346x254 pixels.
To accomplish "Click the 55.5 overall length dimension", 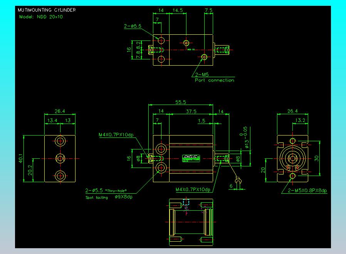I will coord(180,102).
